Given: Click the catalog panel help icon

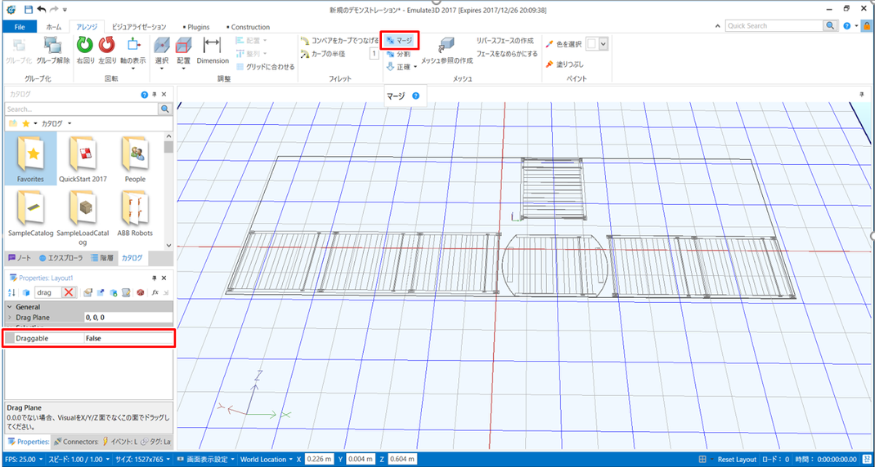Looking at the screenshot, I should coord(145,95).
